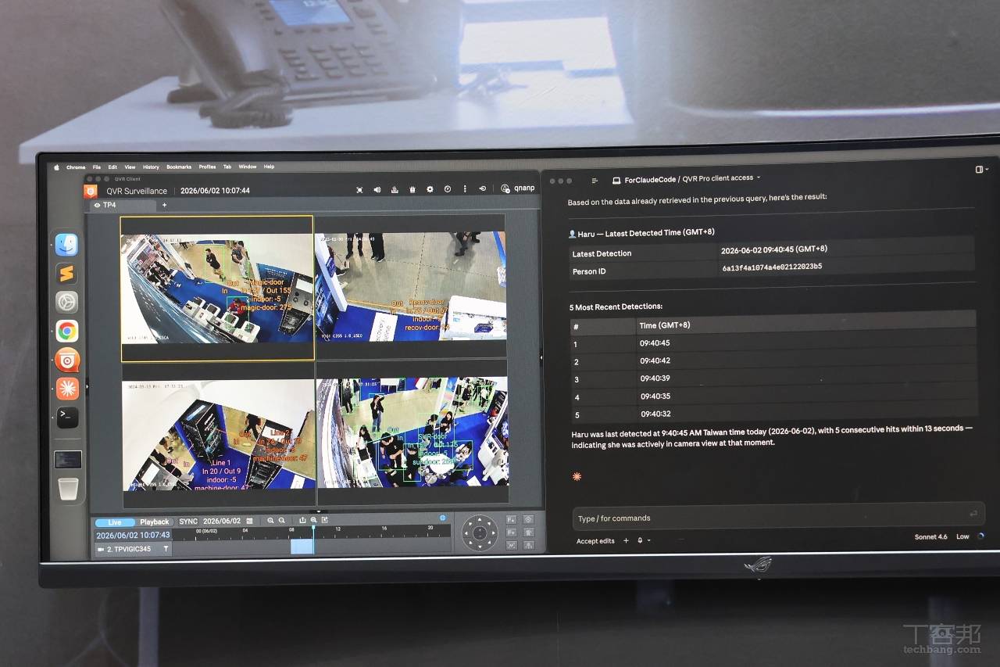Open the Bookmarks menu

pyautogui.click(x=178, y=167)
